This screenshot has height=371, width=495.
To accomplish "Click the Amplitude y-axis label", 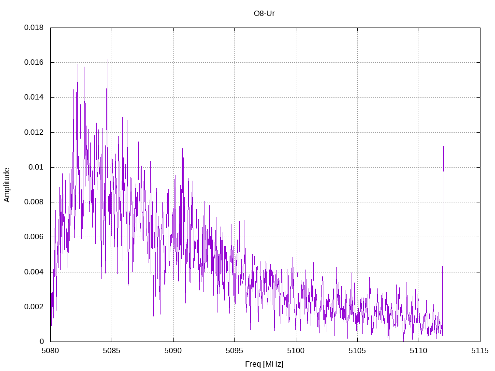I will [7, 185].
